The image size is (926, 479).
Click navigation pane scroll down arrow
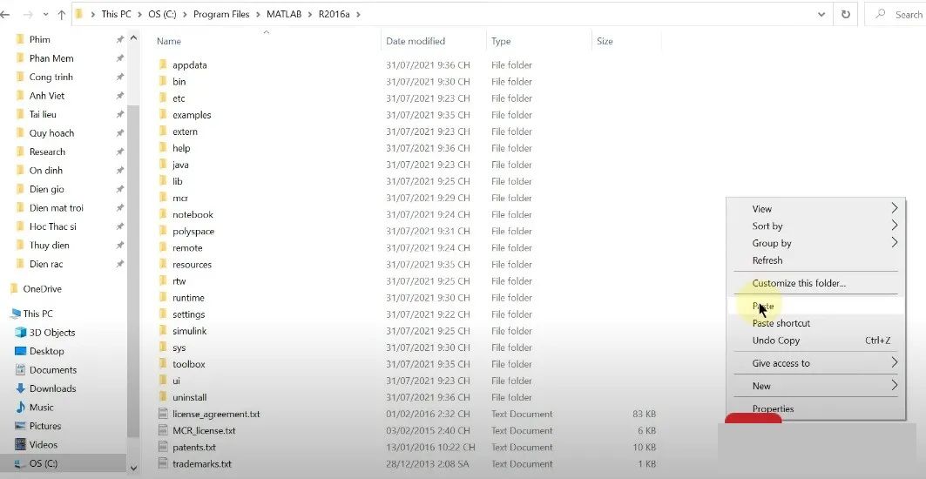[x=133, y=469]
